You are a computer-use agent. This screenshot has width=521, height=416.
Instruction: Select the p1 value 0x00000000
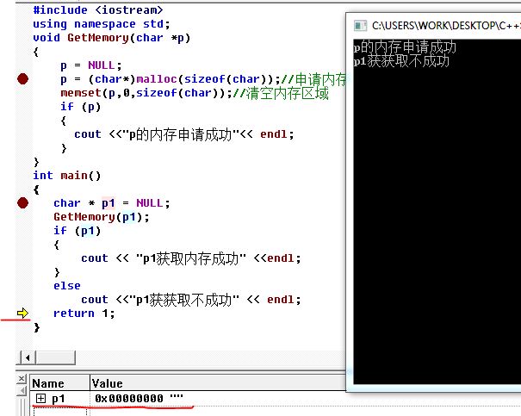tap(129, 398)
